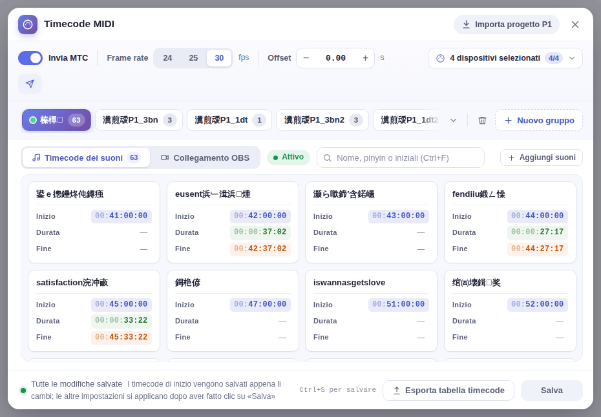601x417 pixels.
Task: Click end timecode 00:44:27:17
Action: pos(538,249)
